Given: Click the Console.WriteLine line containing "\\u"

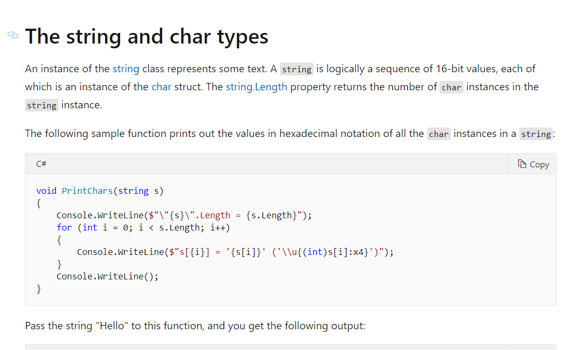Looking at the screenshot, I should 235,252.
